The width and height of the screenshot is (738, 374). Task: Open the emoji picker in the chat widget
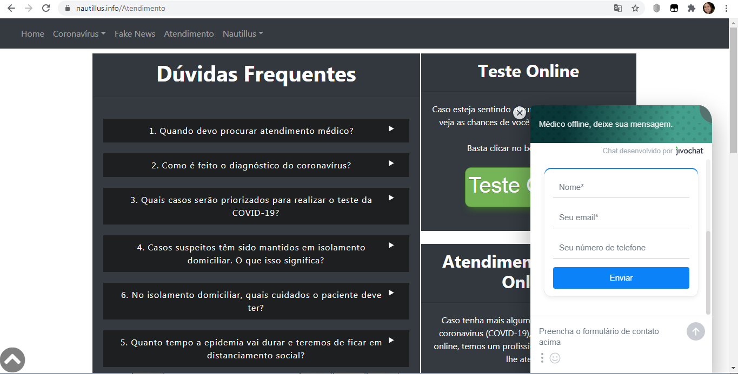pos(555,358)
